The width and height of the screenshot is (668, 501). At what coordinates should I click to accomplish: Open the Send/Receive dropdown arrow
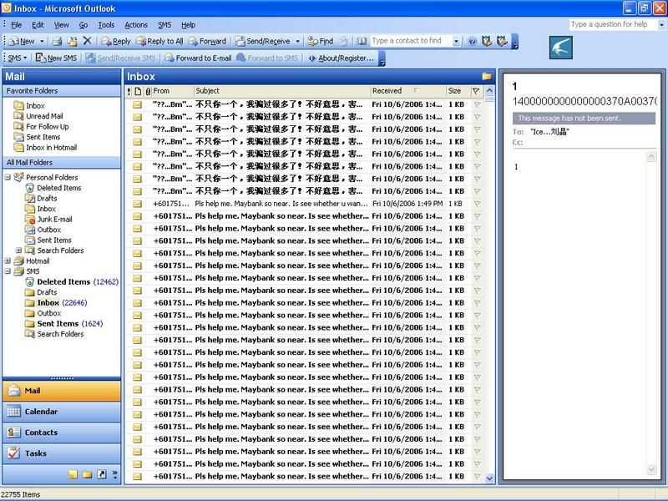[x=297, y=41]
